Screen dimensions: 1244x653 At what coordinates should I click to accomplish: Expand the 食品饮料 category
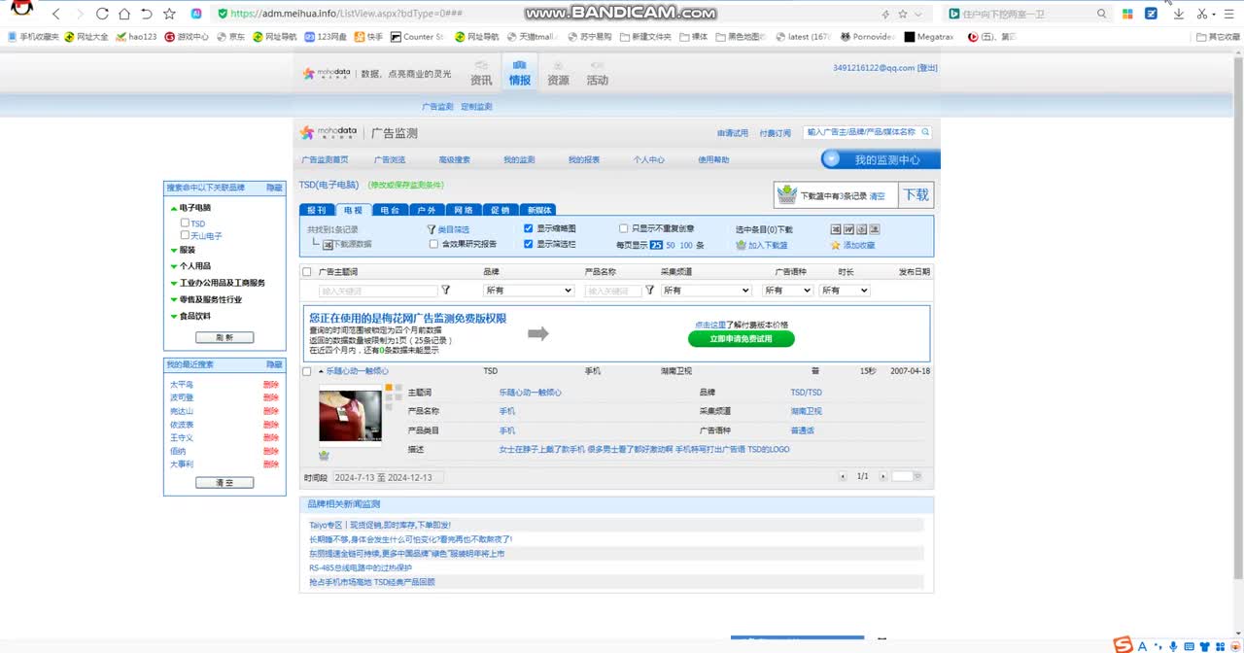[174, 316]
